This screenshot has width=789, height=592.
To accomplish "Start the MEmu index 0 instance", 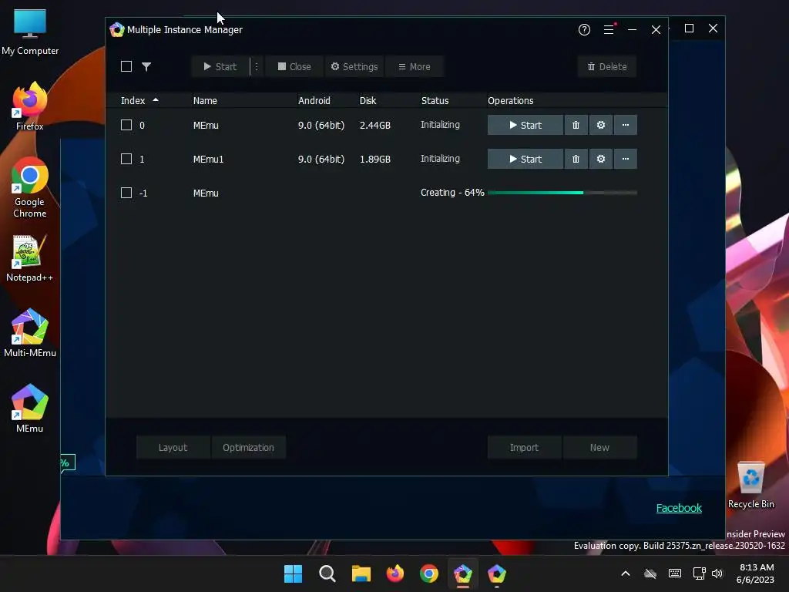I will point(525,125).
